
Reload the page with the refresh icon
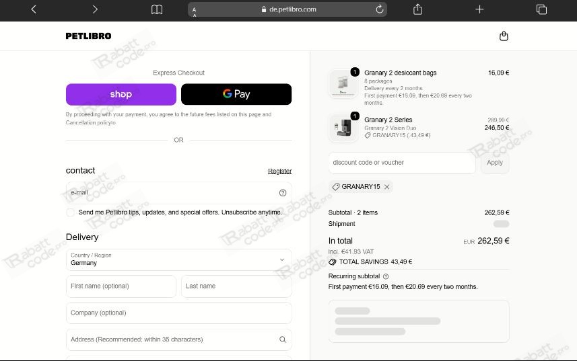(379, 9)
